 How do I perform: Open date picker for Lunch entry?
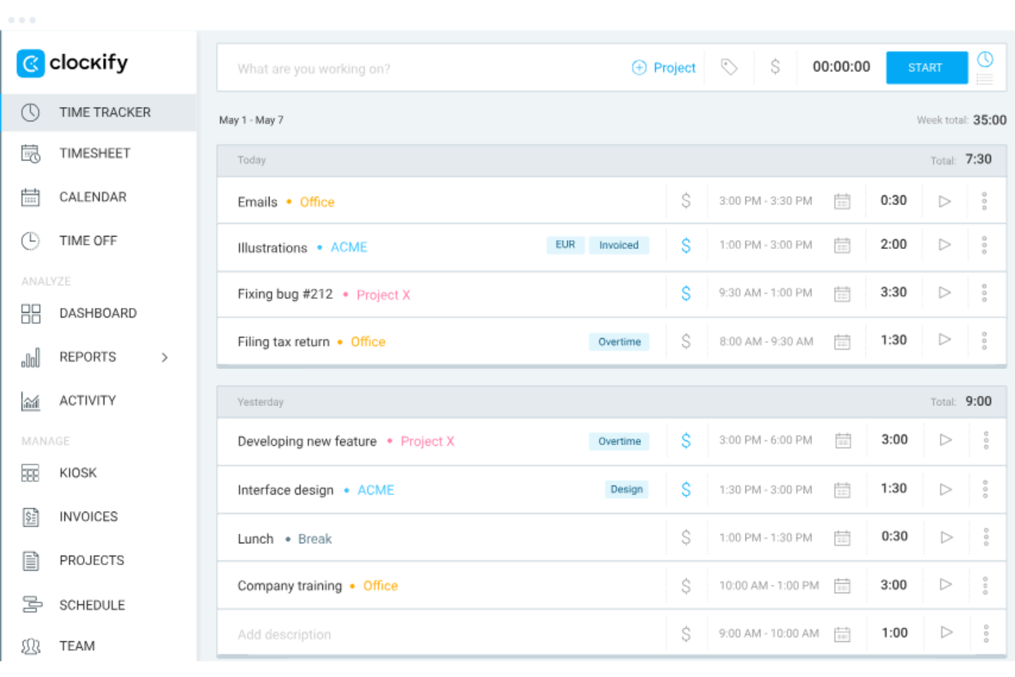coord(842,538)
